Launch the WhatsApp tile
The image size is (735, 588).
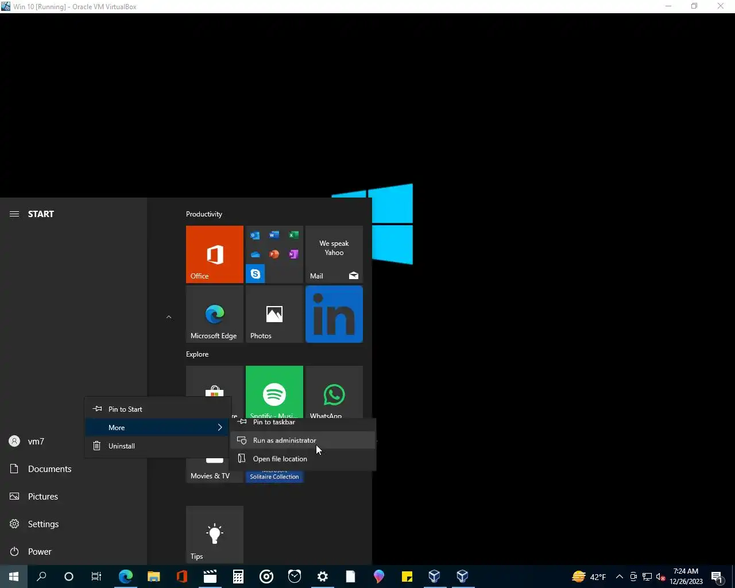[334, 392]
